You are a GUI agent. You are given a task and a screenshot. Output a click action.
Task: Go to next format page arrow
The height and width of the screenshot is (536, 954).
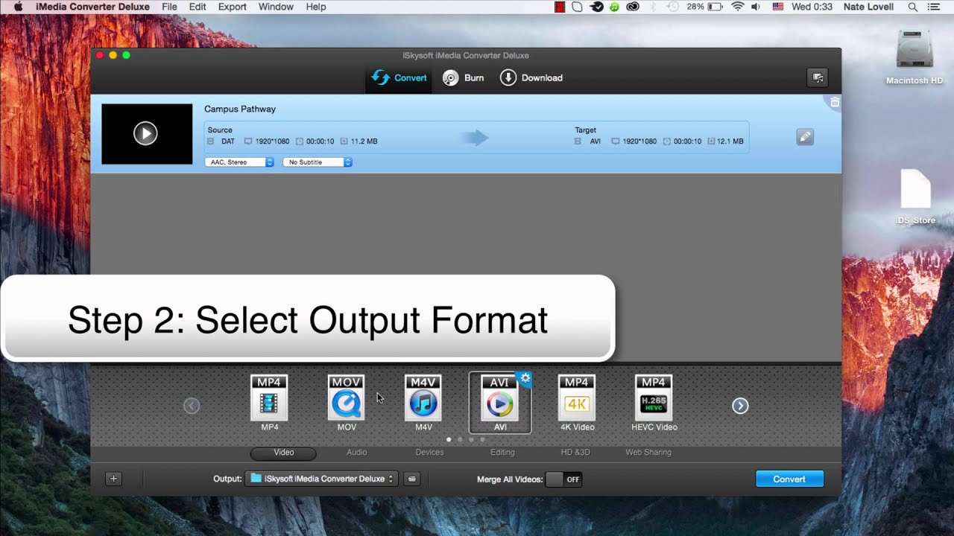point(740,406)
